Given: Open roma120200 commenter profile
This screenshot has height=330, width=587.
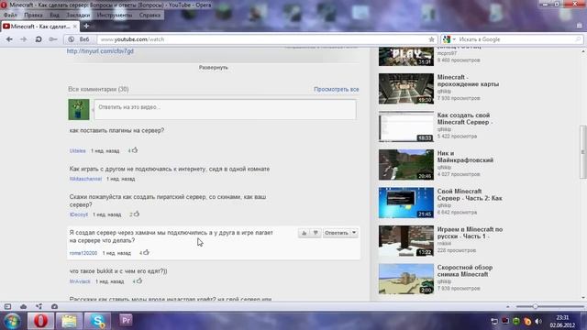Looking at the screenshot, I should (83, 253).
